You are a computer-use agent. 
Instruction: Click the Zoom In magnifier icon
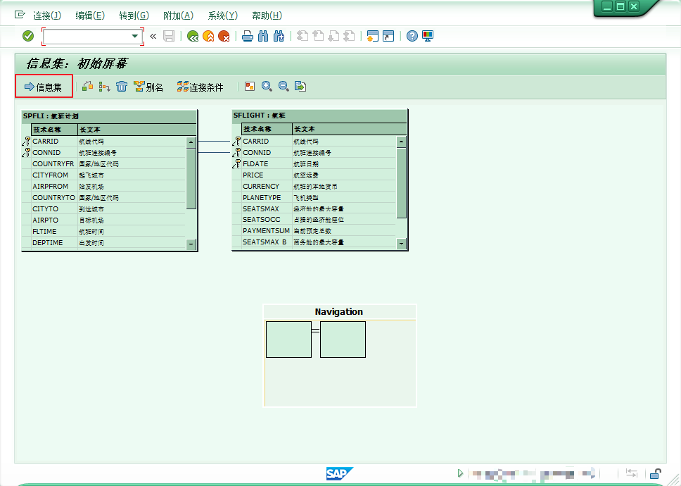point(267,87)
